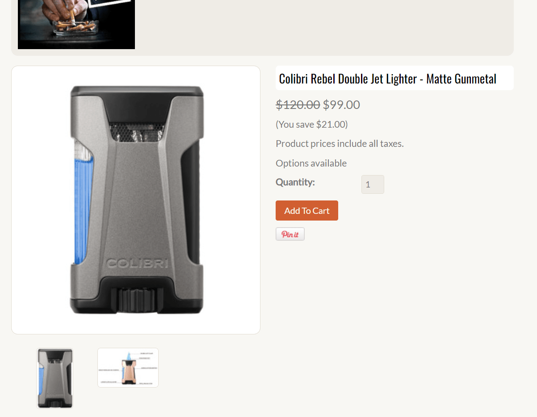The image size is (537, 417).
Task: Click the You save $21.00 text
Action: click(311, 124)
